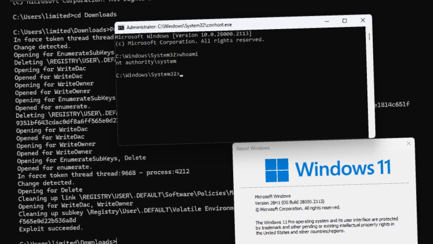Screen dimensions: 433x244
Task: Click the 'whoami' command line in conhost
Action: pyautogui.click(x=157, y=55)
